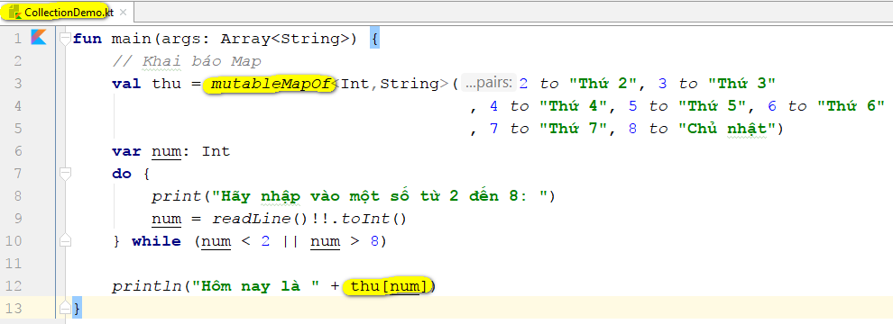Close the CollectionDemo.kt tab
Viewport: 893px width, 324px height.
(124, 12)
